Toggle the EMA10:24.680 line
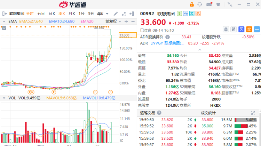261x146 pixels. point(62,22)
